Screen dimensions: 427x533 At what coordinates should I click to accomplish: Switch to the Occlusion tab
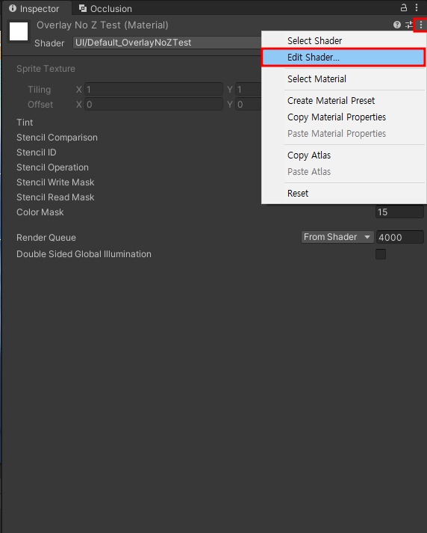coord(105,8)
